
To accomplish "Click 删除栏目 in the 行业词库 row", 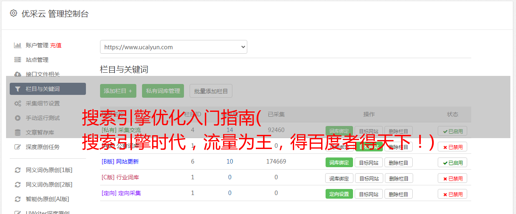I will (x=399, y=178).
